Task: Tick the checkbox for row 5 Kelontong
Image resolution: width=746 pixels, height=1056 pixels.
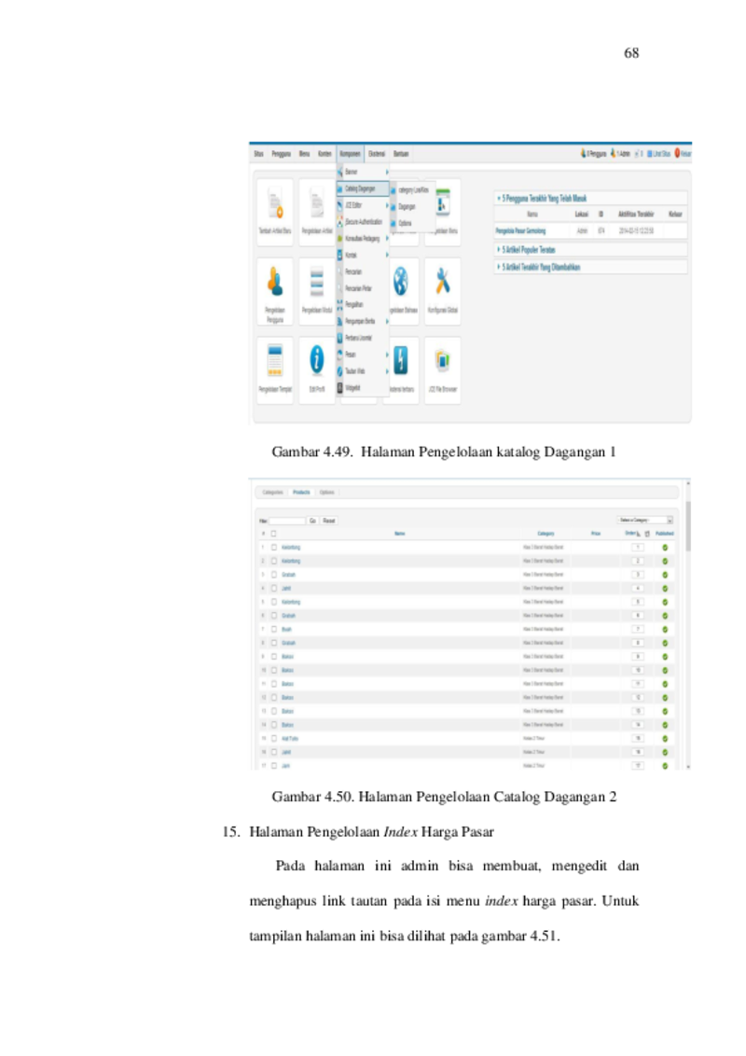Action: (x=274, y=602)
